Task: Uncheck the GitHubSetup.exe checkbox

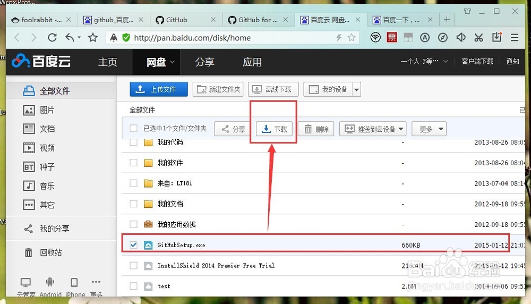Action: coord(133,244)
